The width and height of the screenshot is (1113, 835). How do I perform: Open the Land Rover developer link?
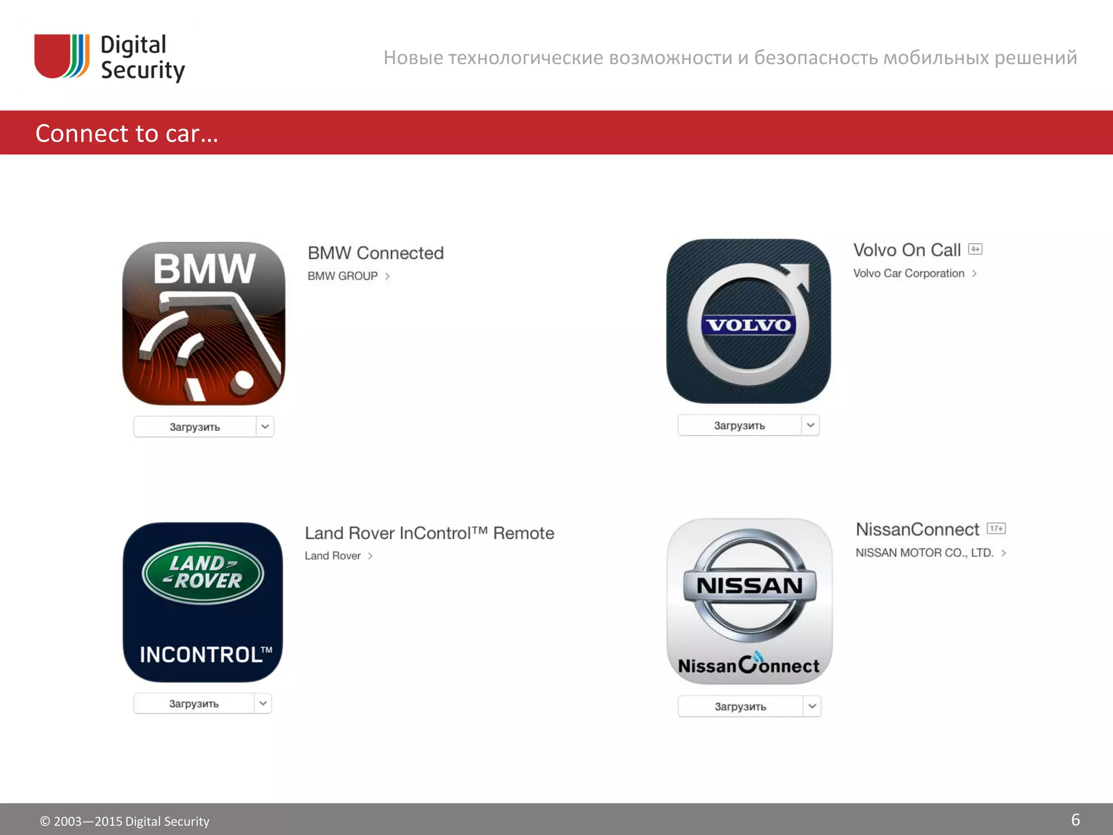[x=333, y=556]
